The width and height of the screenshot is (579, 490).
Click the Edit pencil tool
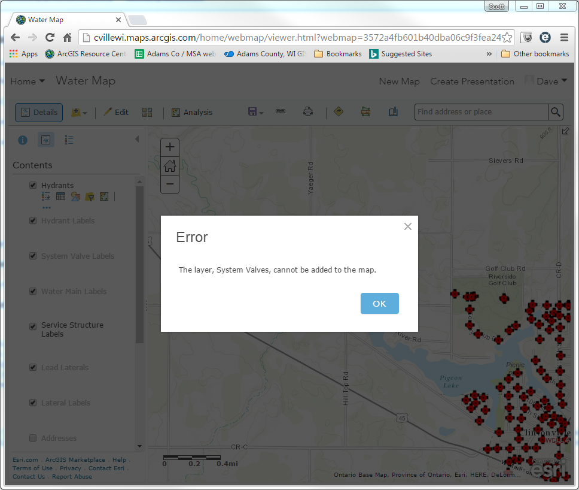pos(116,112)
